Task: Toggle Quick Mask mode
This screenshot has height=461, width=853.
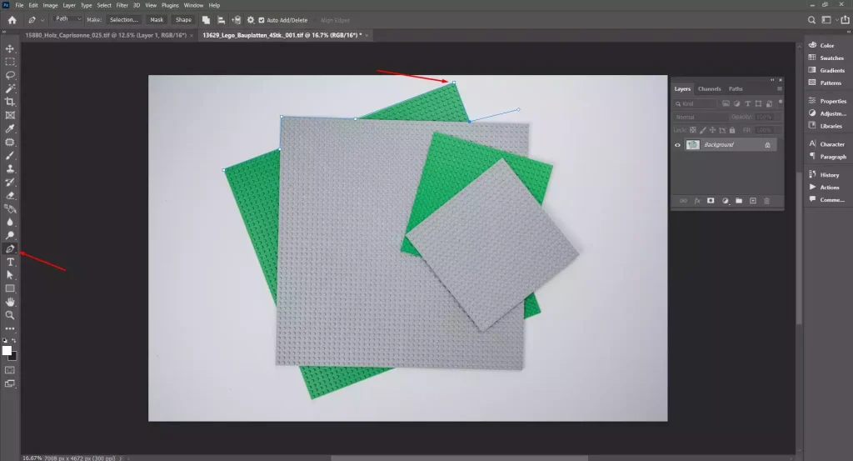Action: [10, 370]
